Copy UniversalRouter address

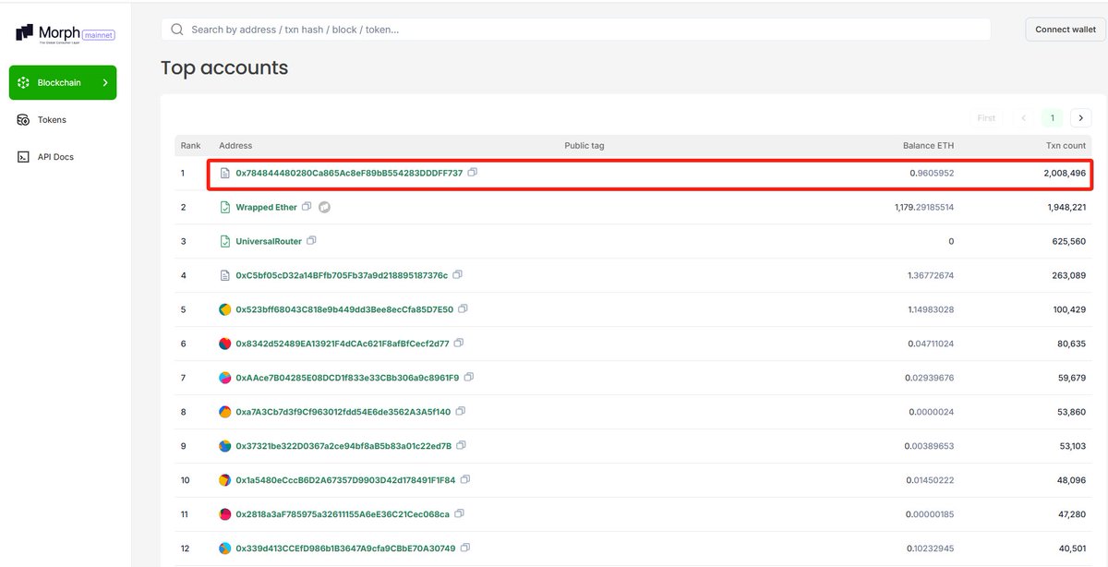311,240
